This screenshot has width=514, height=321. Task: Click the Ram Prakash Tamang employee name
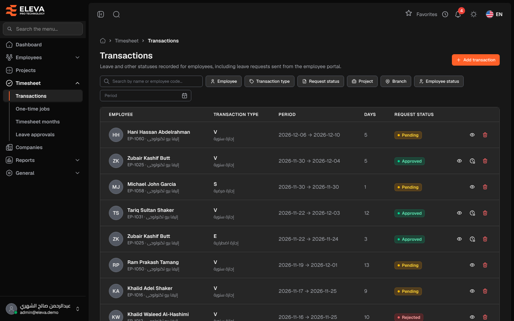click(x=153, y=262)
